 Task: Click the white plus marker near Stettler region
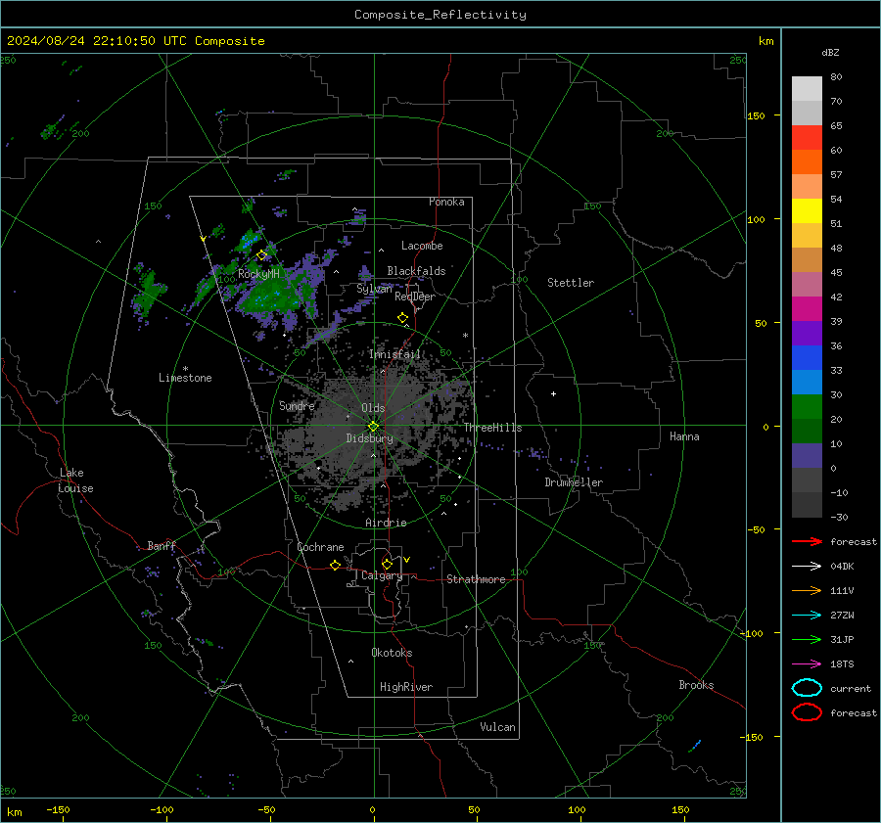click(x=553, y=393)
